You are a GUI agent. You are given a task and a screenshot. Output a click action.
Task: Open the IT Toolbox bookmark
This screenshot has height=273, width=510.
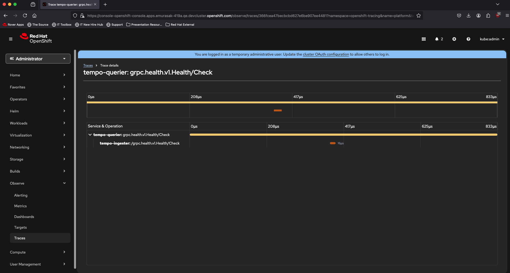(x=62, y=25)
